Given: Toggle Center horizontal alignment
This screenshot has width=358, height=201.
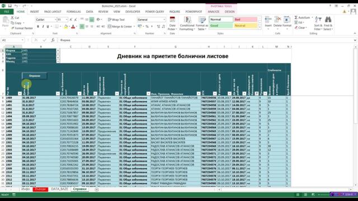Looking at the screenshot, I should pos(87,26).
